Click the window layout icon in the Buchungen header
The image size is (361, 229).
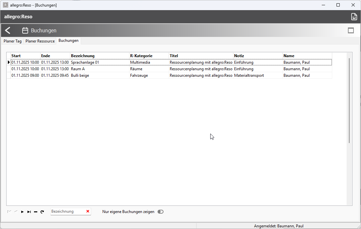coord(351,30)
